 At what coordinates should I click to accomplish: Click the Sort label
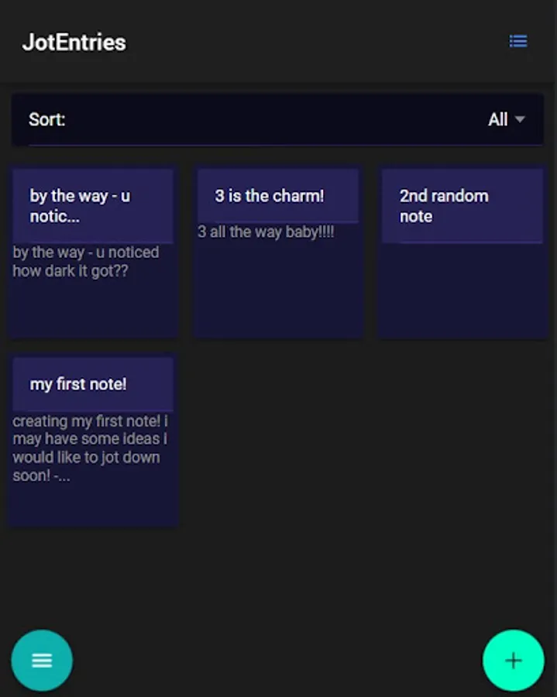(46, 119)
